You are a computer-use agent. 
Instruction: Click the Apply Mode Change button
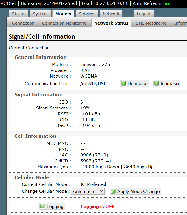(x=136, y=191)
